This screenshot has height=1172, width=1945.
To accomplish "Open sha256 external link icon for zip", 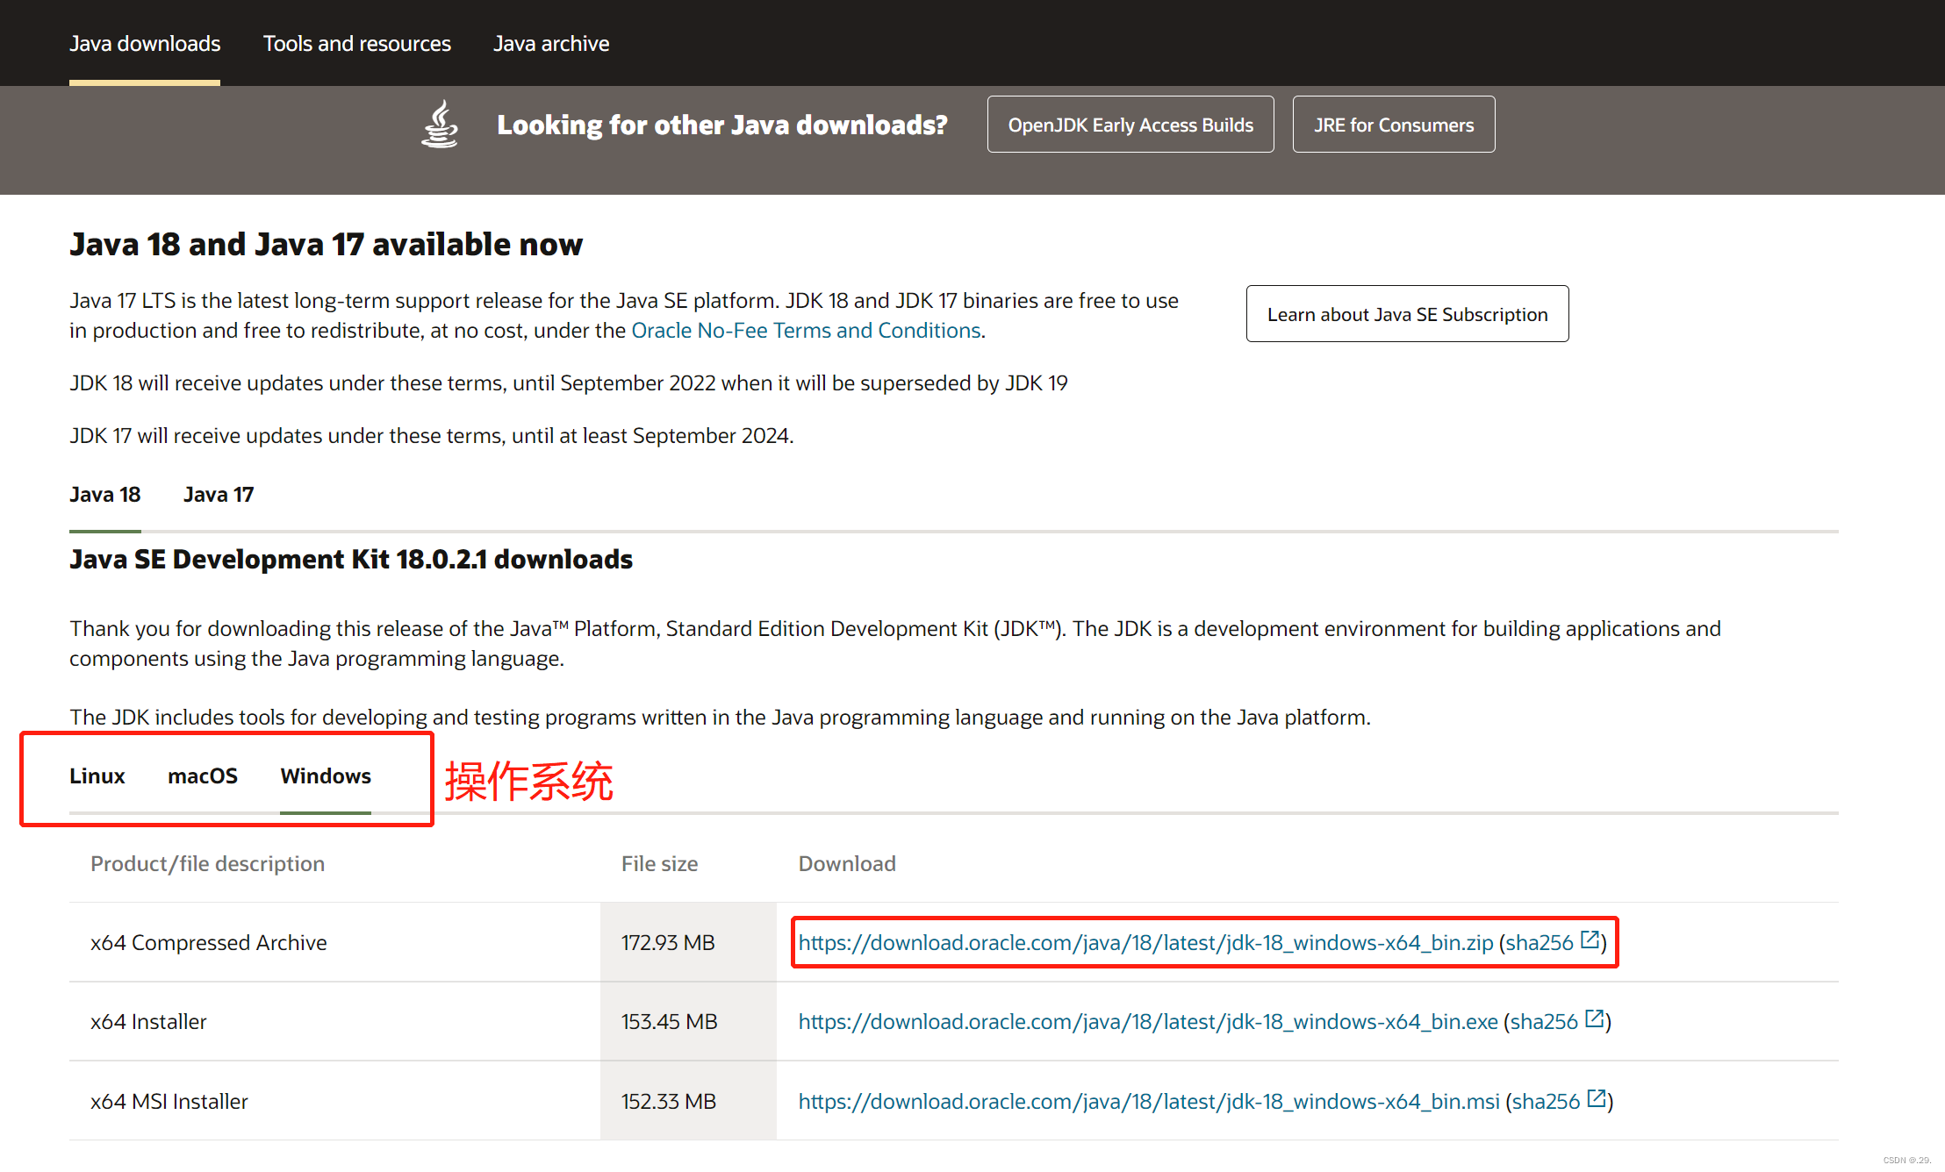I will [1590, 940].
